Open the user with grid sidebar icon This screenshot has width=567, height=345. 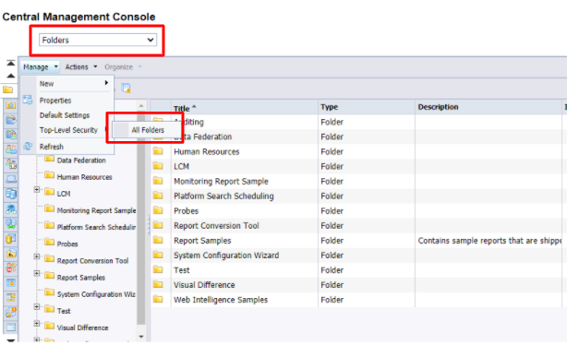click(x=11, y=164)
